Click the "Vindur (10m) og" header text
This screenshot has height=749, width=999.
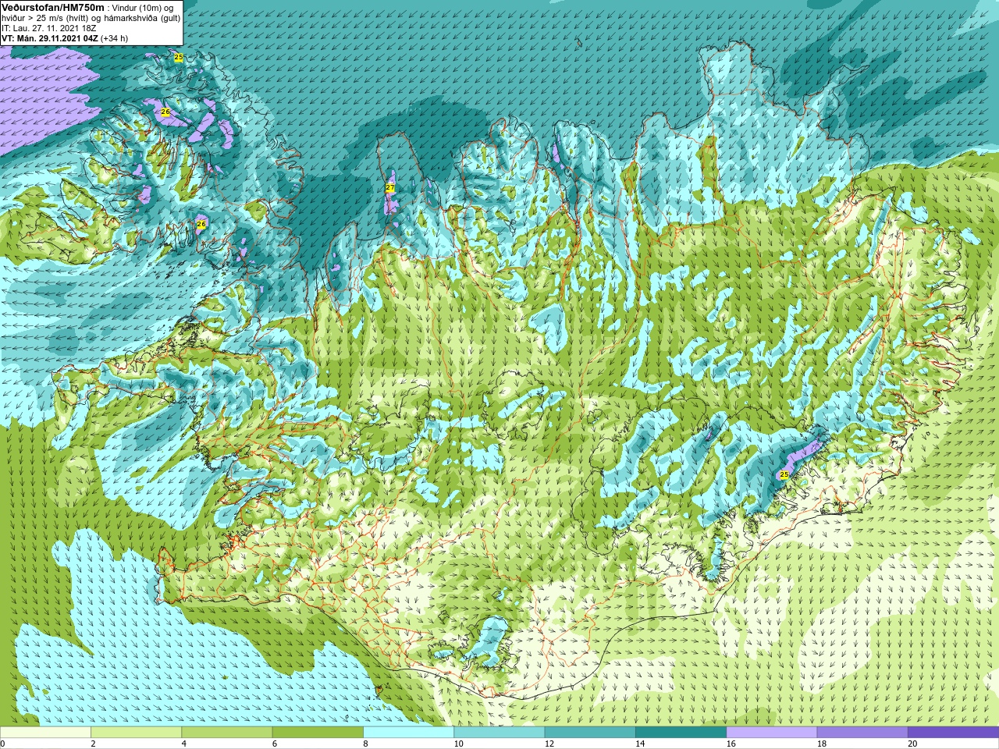pyautogui.click(x=143, y=8)
